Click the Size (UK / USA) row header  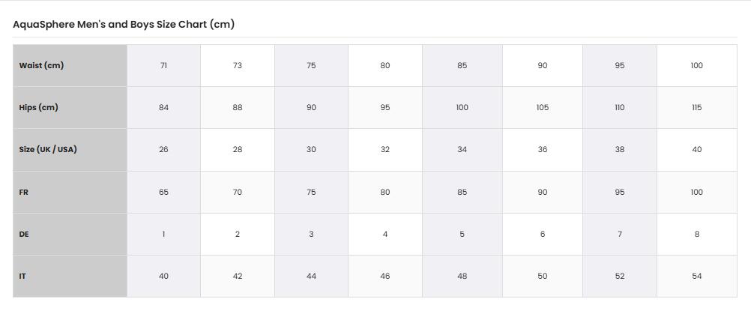coord(70,150)
